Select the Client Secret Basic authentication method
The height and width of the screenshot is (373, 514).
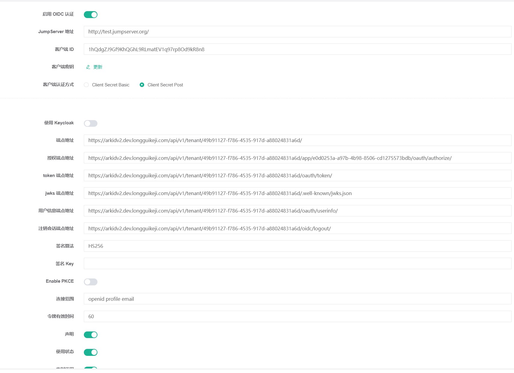(x=86, y=85)
